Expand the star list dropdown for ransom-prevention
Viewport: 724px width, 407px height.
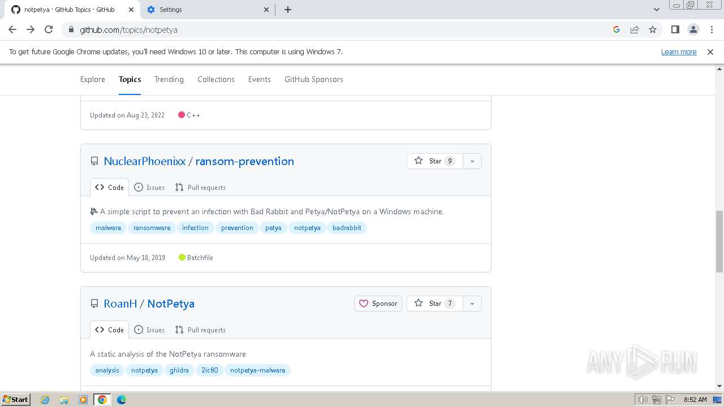[472, 161]
